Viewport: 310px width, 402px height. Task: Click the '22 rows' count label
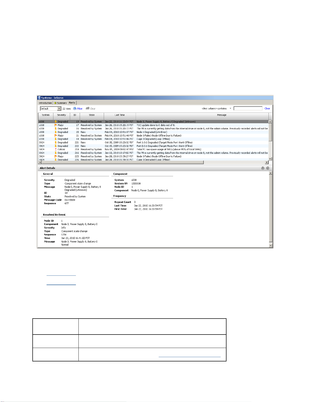click(x=67, y=109)
